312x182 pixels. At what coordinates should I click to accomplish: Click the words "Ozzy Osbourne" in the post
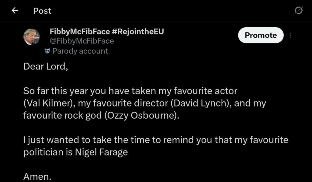click(140, 116)
